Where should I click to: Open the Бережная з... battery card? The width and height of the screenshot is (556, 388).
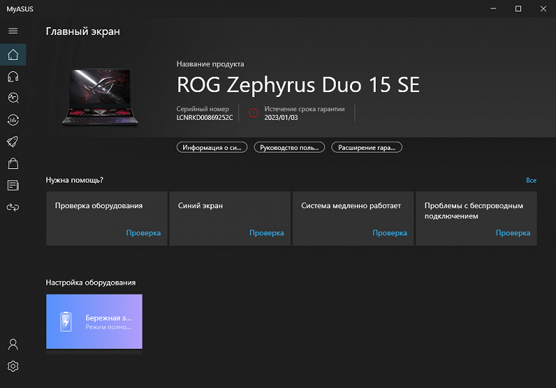tap(94, 322)
